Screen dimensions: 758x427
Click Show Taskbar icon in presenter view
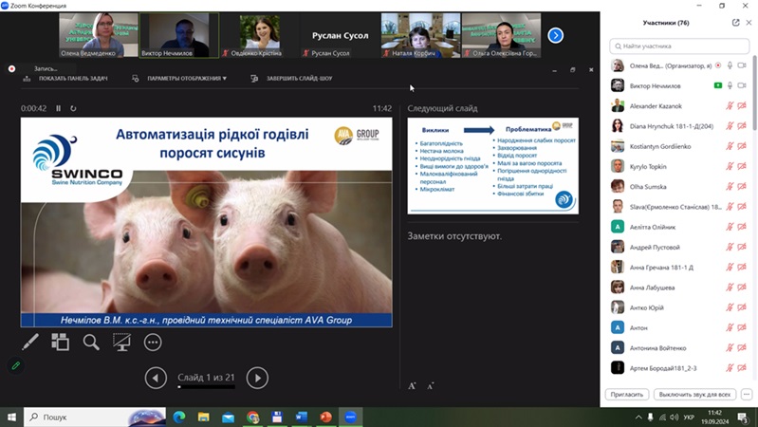click(27, 79)
